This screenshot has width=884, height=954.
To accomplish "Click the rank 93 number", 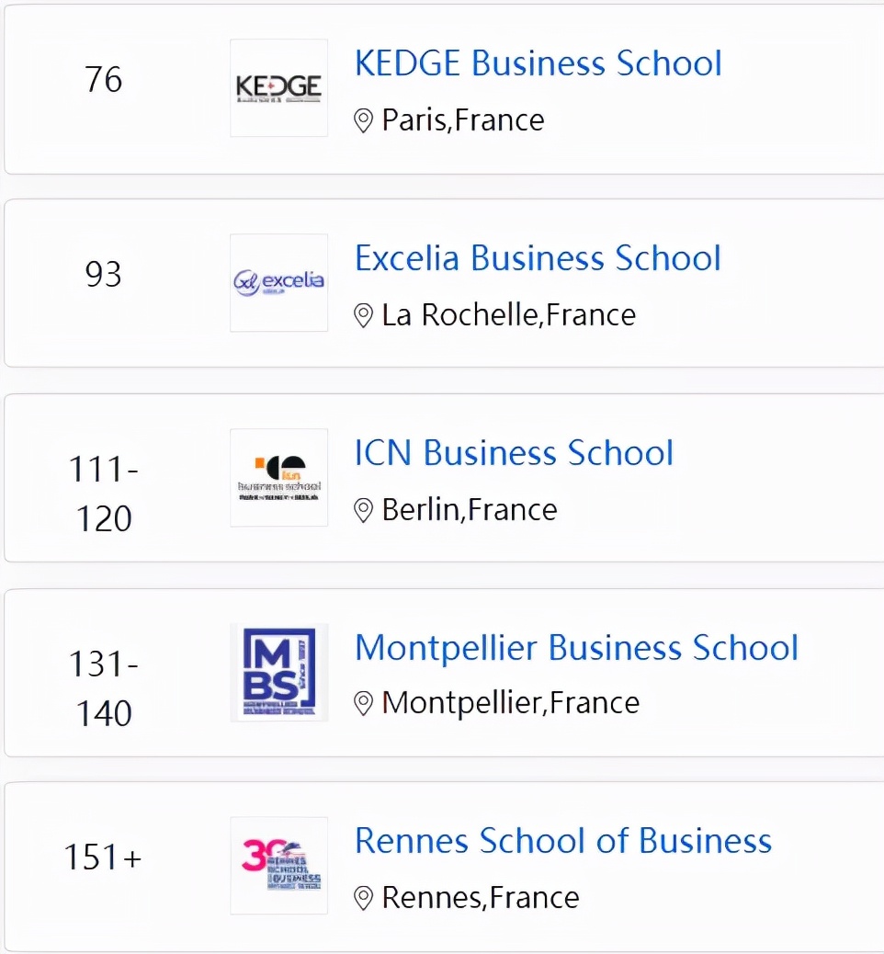I will (x=103, y=275).
